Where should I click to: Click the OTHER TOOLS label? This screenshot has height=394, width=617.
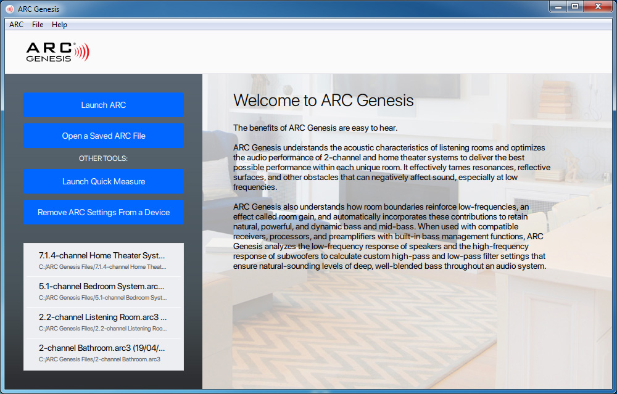pyautogui.click(x=104, y=158)
